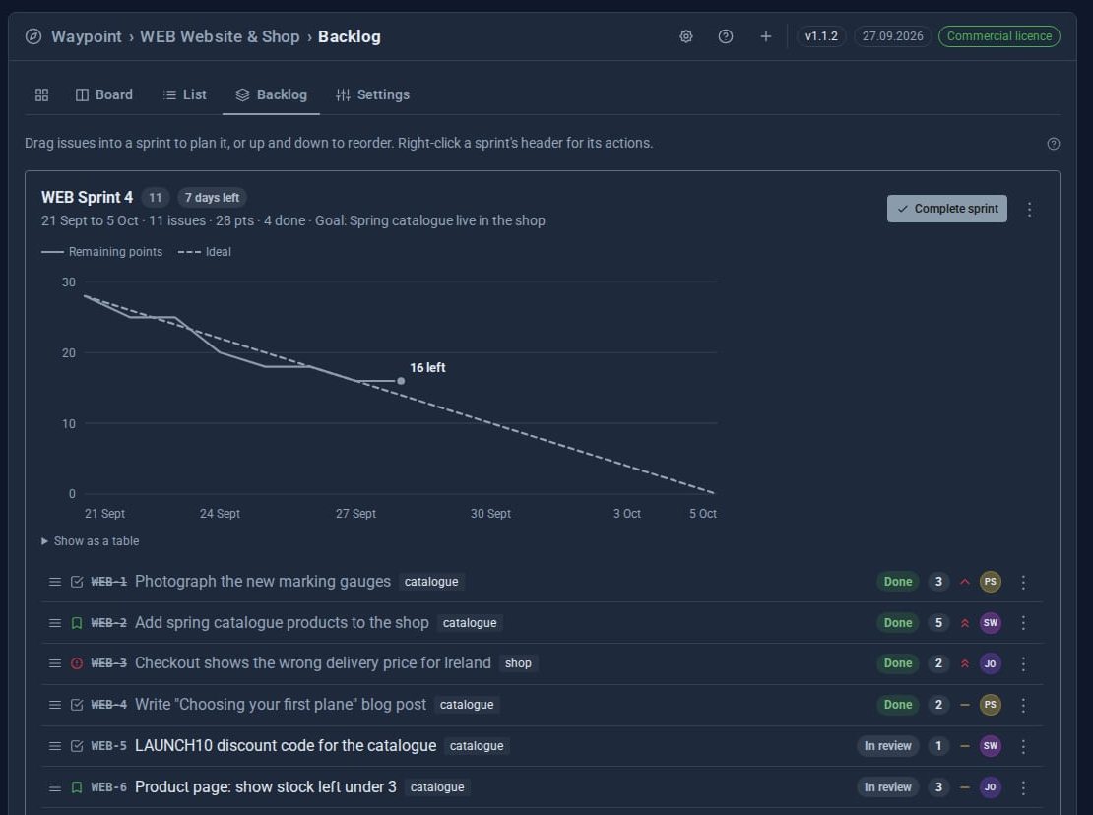Screen dimensions: 1093x815
Task: Click the WEB Sprint 4 heading
Action: coord(87,198)
